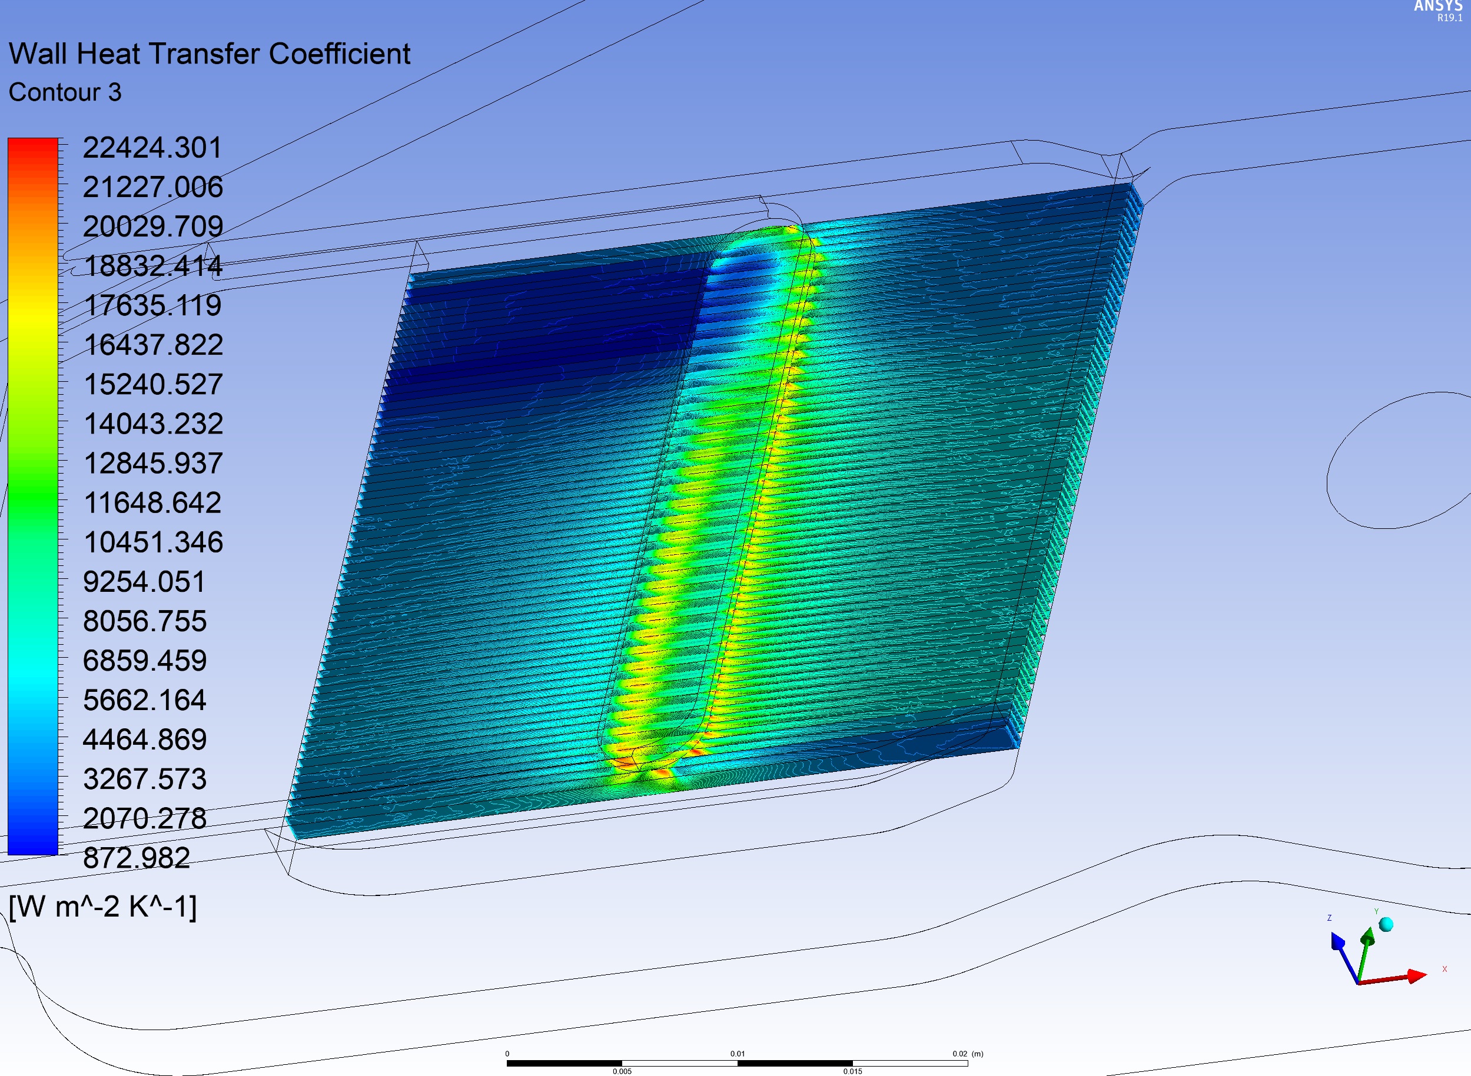The height and width of the screenshot is (1076, 1471).
Task: Click the legend value 11648.642
Action: click(x=153, y=503)
